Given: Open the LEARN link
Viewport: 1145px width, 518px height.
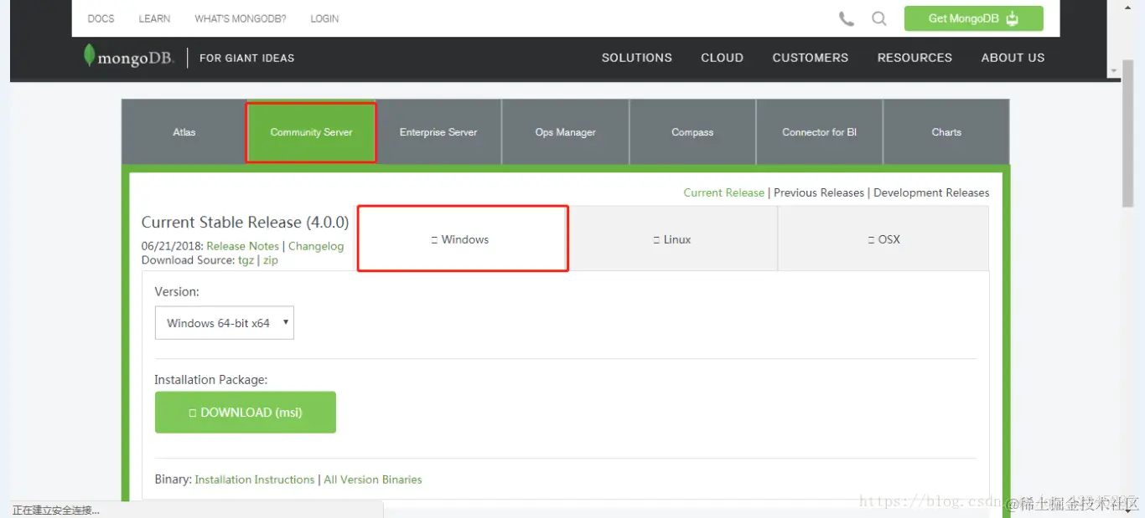Looking at the screenshot, I should pyautogui.click(x=154, y=18).
